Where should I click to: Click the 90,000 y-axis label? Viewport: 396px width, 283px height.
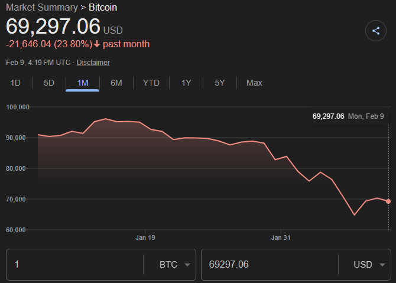15,138
